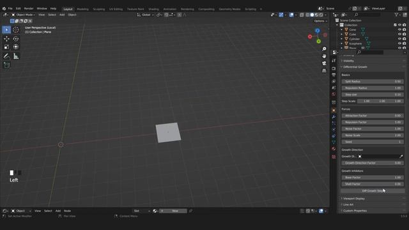Switch perspective/orthographic grid icon
Screen dimensions: 409x230
324,71
